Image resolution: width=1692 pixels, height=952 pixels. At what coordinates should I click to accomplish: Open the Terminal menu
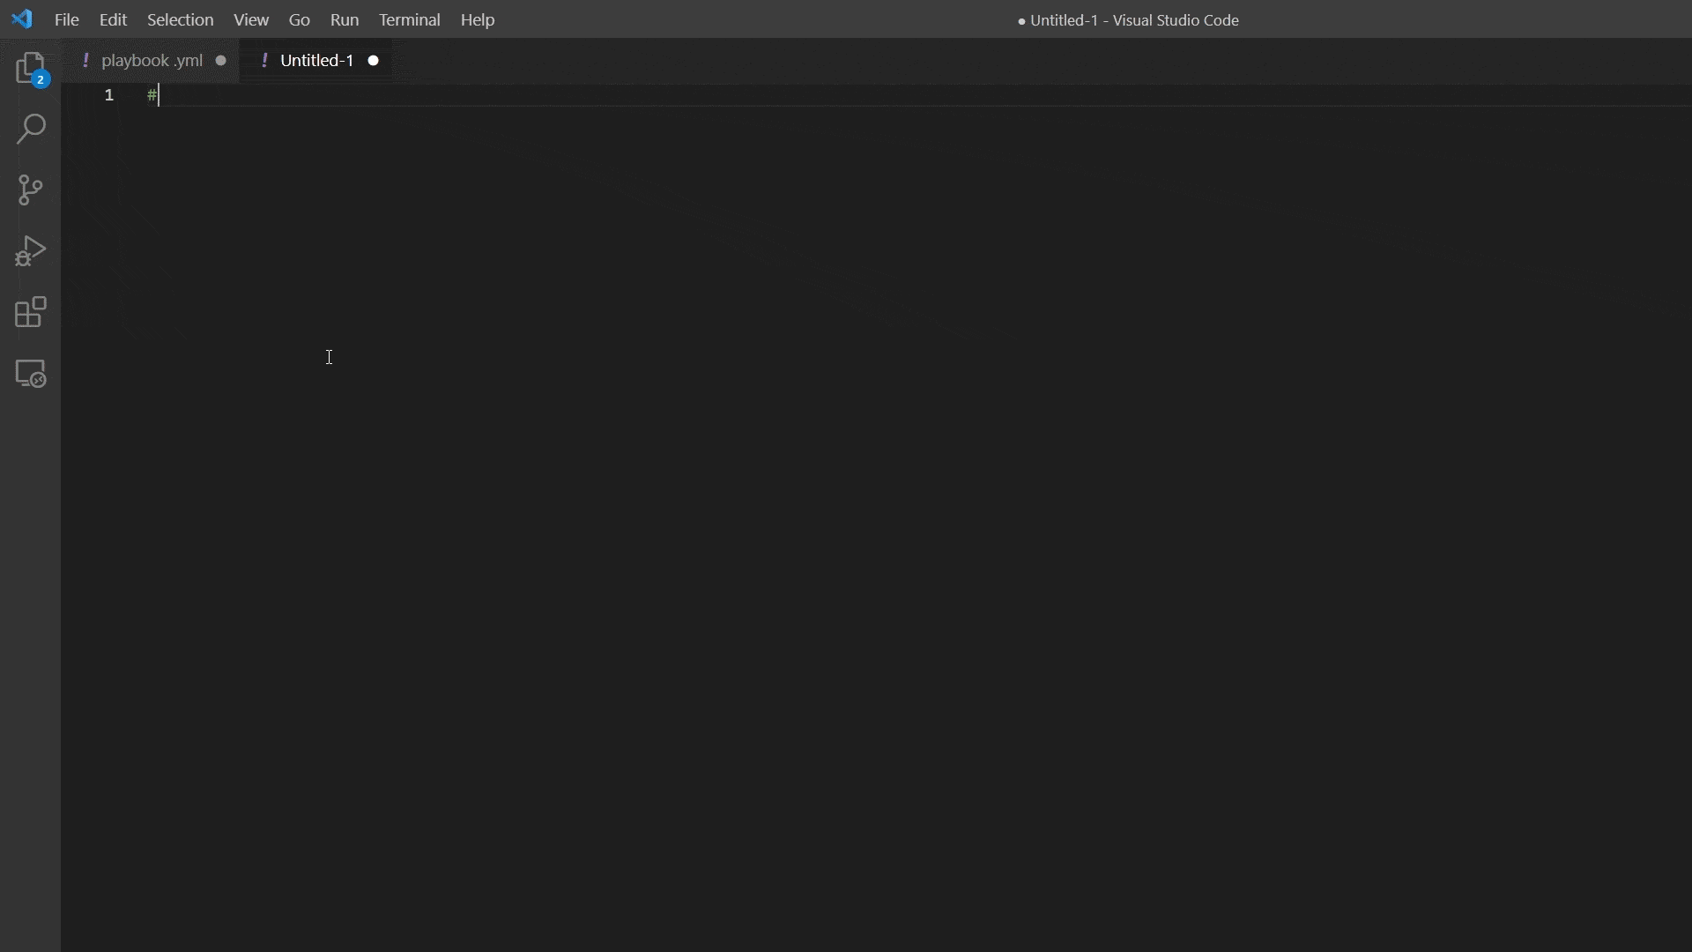coord(411,19)
